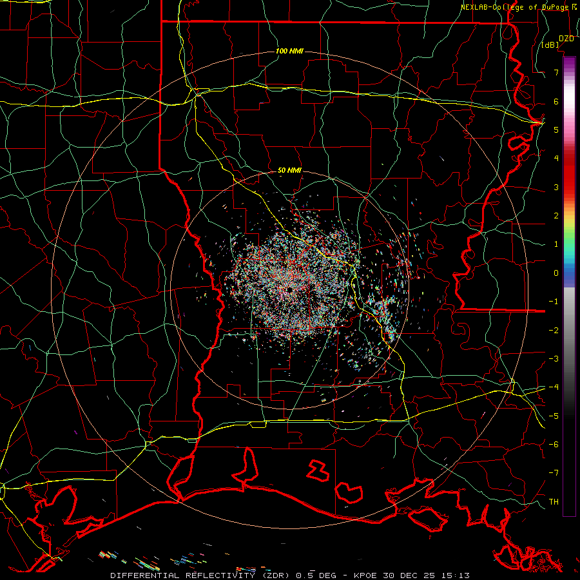Click the KPOE radar site identifier

(365, 575)
